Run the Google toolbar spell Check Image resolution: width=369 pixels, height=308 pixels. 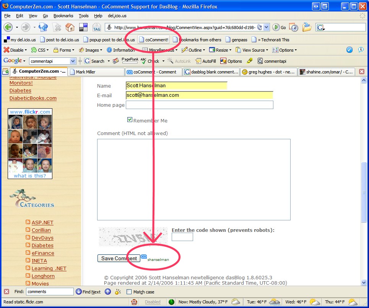tap(150, 61)
